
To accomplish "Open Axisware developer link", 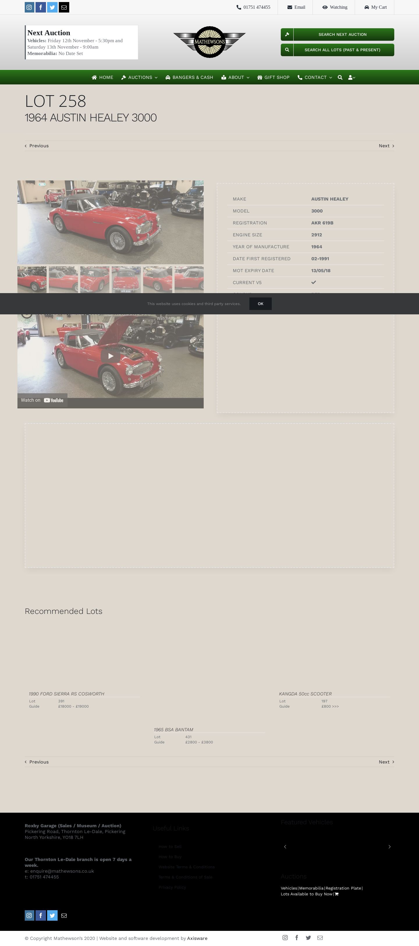I will click(197, 938).
